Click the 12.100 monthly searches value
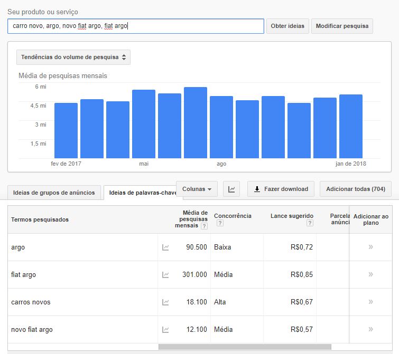The image size is (399, 354). point(197,329)
